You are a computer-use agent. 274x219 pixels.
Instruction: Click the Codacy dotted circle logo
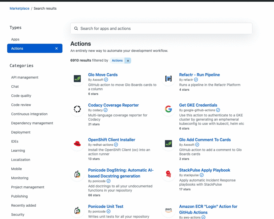point(77,109)
